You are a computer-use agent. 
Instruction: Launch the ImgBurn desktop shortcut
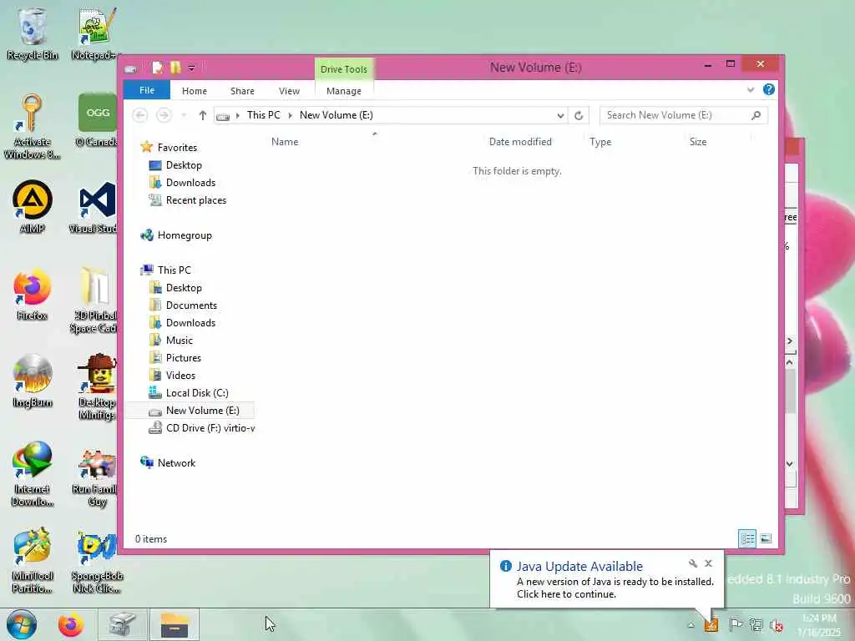pos(33,381)
